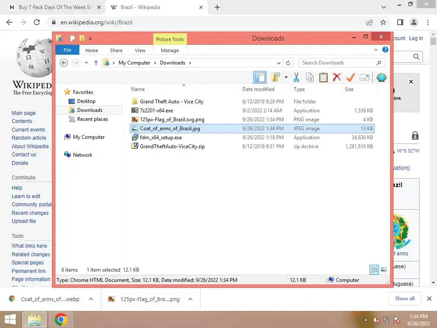The image size is (437, 328).
Task: Bookmark this page with star icon
Action: click(383, 22)
